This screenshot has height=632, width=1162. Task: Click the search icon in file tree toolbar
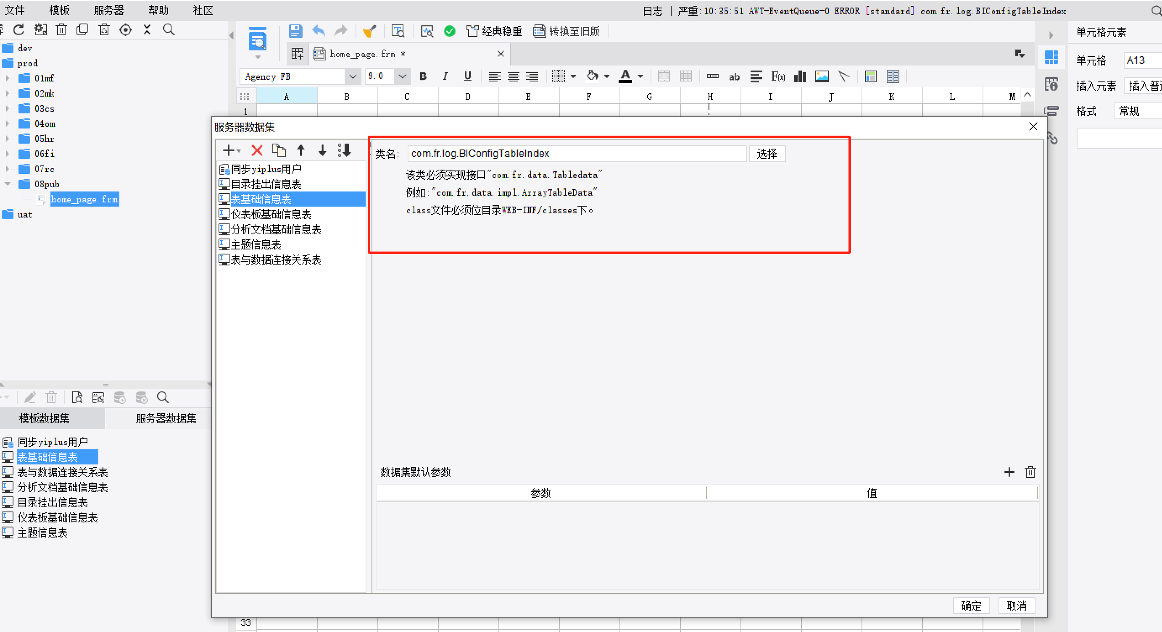[x=169, y=30]
